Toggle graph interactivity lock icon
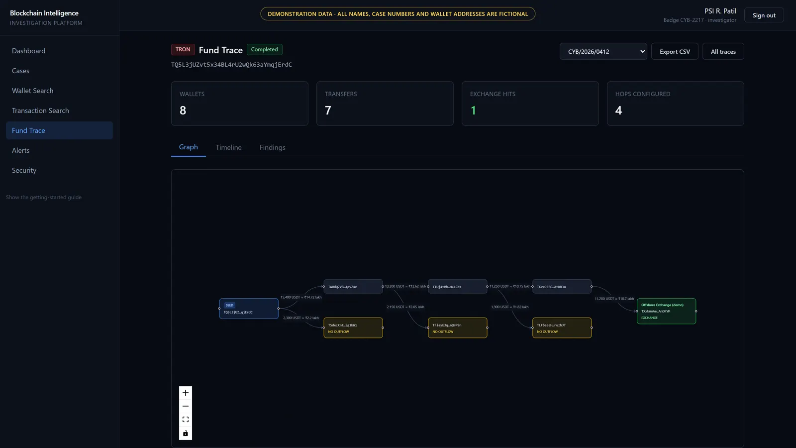 pos(186,433)
